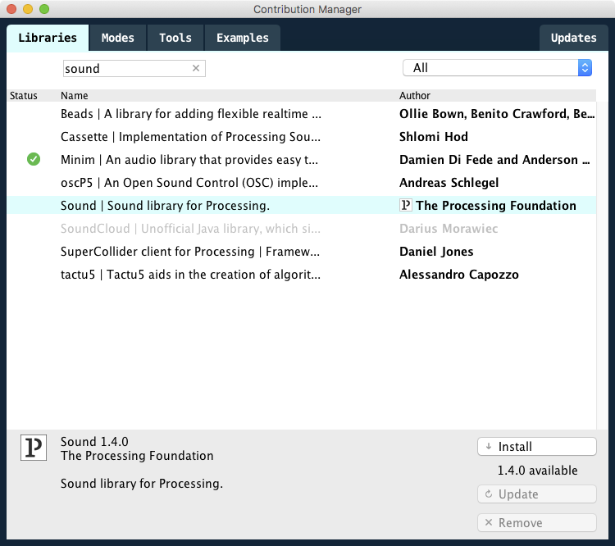
Task: Select the tactu5 library entry
Action: (x=190, y=275)
